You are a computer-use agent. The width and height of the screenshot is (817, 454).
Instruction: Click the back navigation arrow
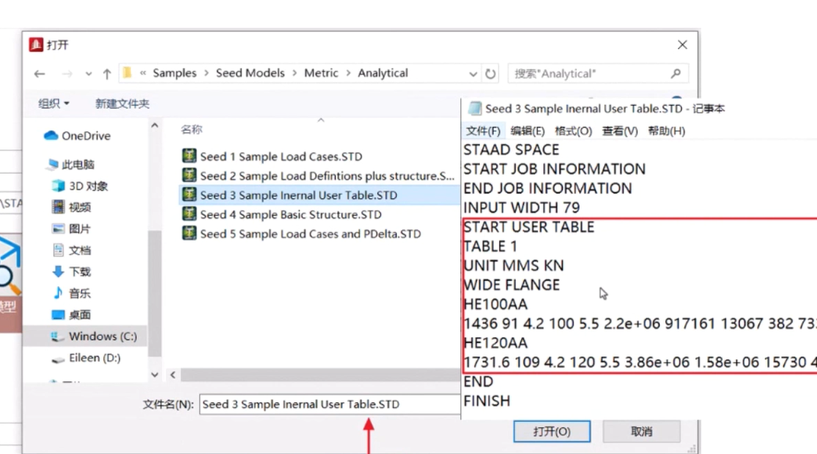pyautogui.click(x=40, y=74)
